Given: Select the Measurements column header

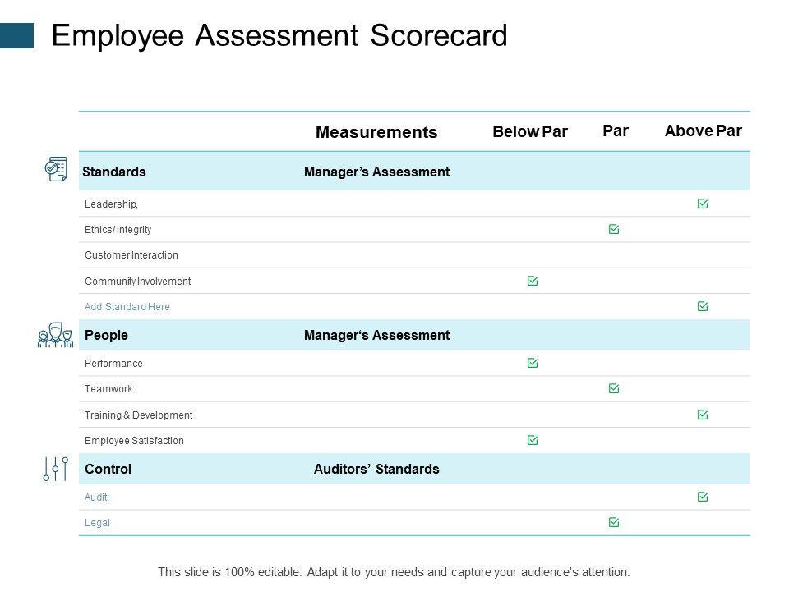Looking at the screenshot, I should tap(376, 132).
